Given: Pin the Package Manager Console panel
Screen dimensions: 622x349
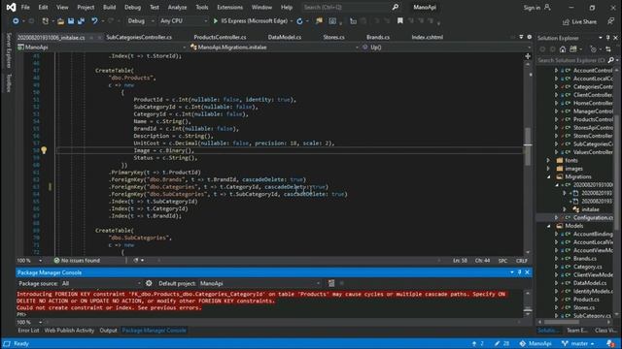Looking at the screenshot, I should tap(519, 272).
